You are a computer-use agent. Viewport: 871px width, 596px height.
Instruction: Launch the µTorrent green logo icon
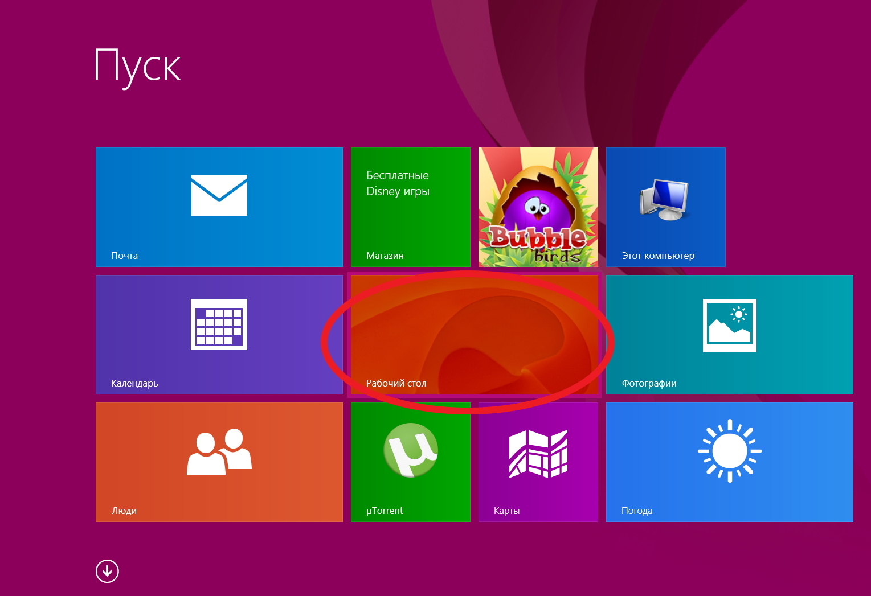(x=411, y=450)
